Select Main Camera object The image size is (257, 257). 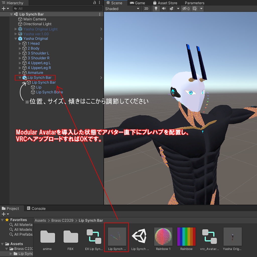[x=35, y=19]
